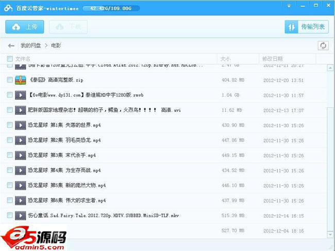Click video icon of 恐龙星球 第3集 末代杀手
This screenshot has width=335, height=251.
[21, 155]
